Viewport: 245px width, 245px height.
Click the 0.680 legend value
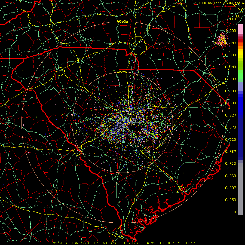click(x=231, y=103)
